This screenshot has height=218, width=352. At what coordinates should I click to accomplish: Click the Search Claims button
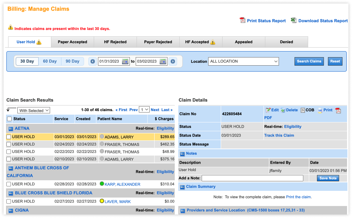click(309, 61)
